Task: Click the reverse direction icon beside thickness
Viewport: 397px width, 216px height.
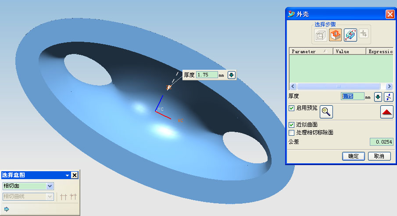Action: click(388, 97)
